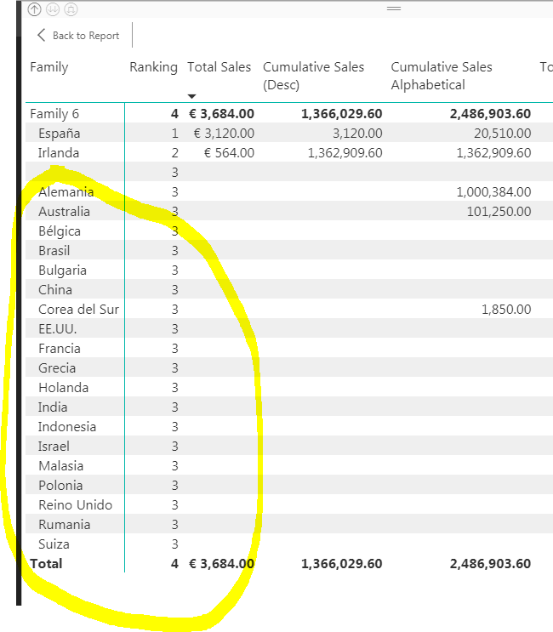Click the Back to Report chevron arrow
The image size is (553, 632).
tap(41, 35)
